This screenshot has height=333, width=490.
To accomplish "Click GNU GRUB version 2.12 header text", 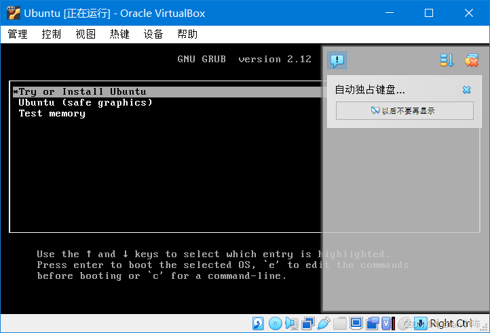I will 244,59.
